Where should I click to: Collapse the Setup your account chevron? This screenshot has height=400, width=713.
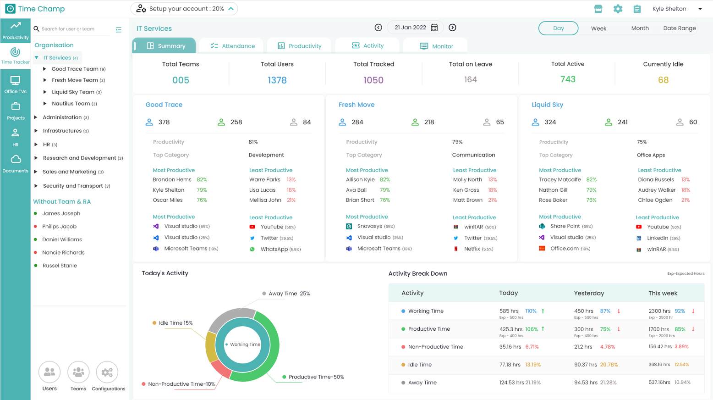tap(231, 9)
